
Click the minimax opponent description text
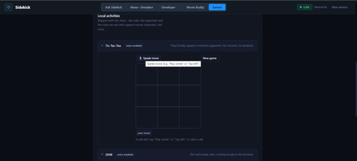[212, 45]
